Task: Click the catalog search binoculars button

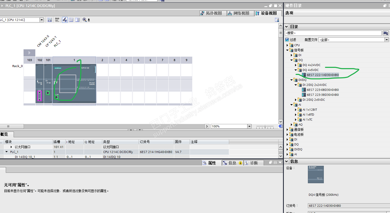Action: [x=386, y=33]
